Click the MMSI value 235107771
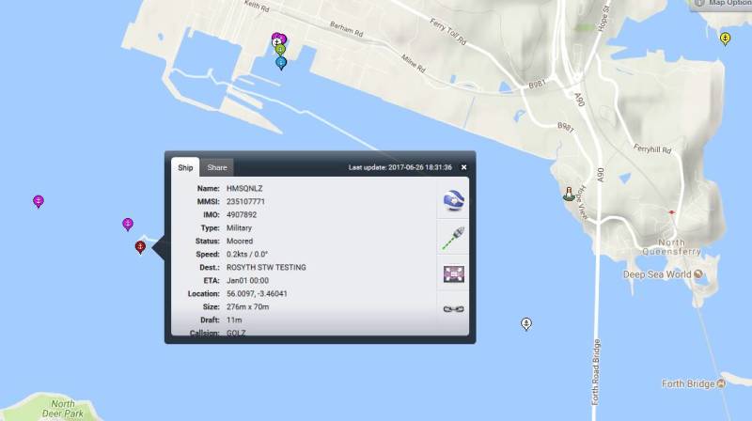 [x=245, y=201]
